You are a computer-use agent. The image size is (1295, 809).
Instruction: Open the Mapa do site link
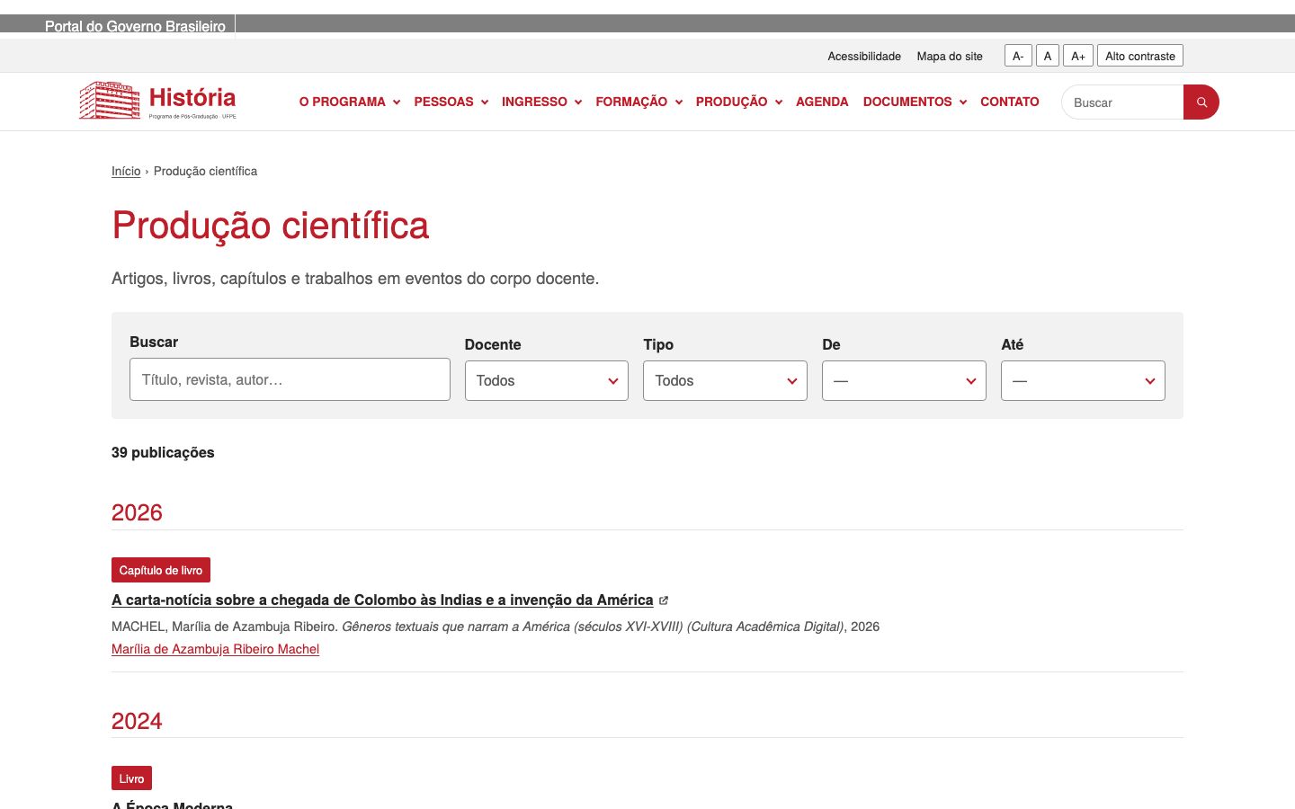[950, 56]
